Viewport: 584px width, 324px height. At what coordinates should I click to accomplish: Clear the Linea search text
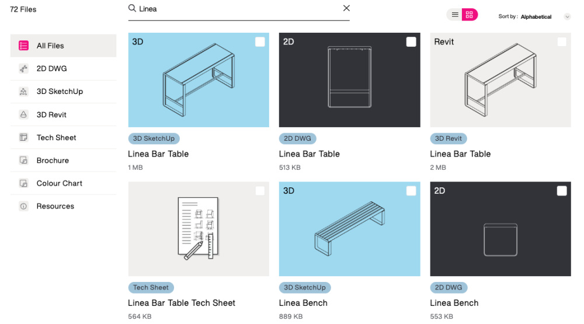tap(346, 8)
